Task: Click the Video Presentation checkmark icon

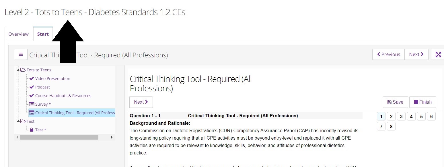Action: tap(32, 79)
